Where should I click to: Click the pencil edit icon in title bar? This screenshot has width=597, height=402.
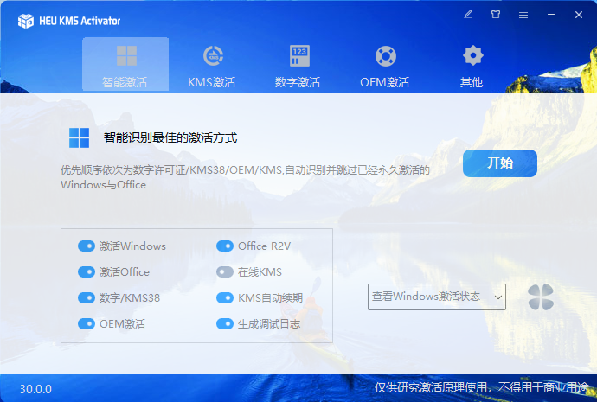tap(468, 15)
